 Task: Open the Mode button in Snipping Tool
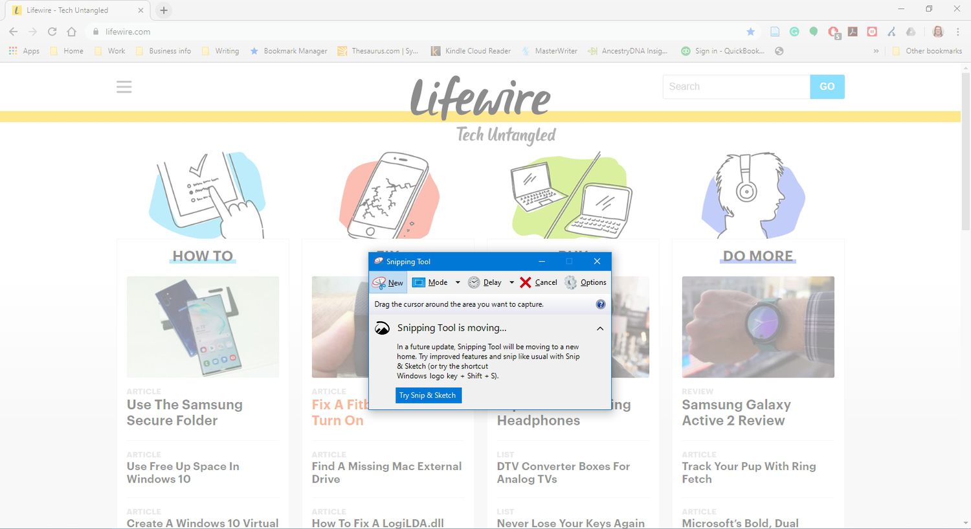point(430,282)
